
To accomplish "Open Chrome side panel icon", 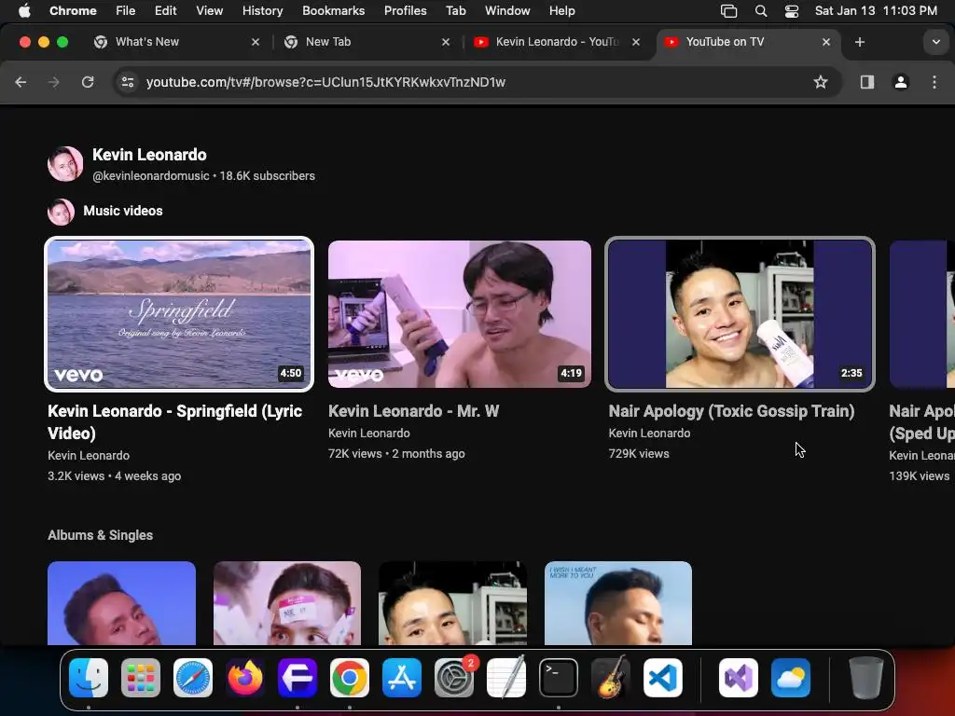I will pyautogui.click(x=867, y=82).
